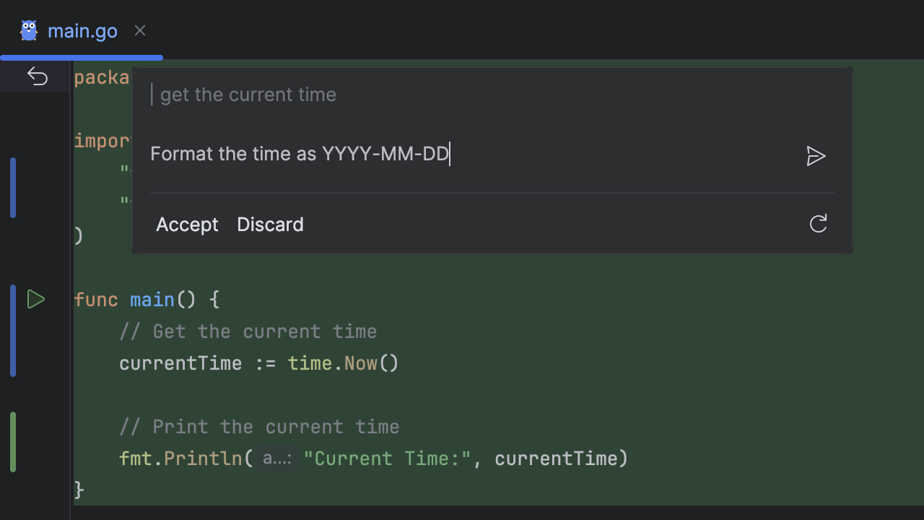Click the send prompt arrow icon
Screen dimensions: 924x520
[x=816, y=156]
